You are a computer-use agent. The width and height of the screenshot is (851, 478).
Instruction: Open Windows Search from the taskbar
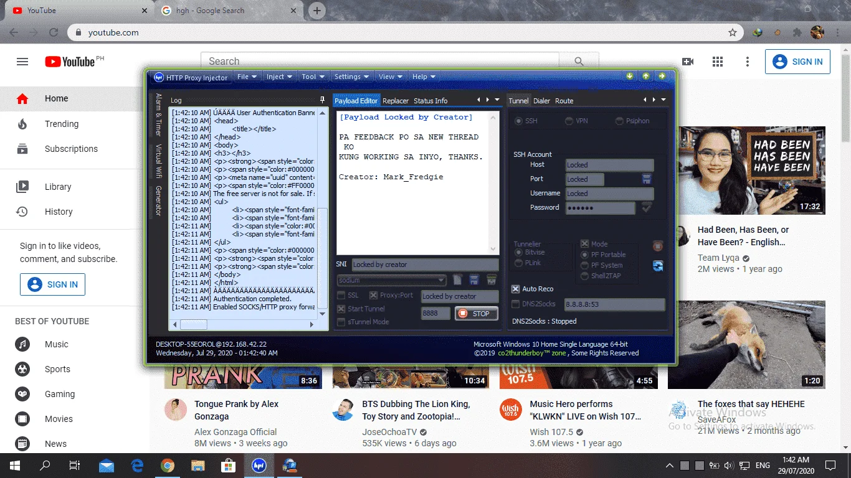45,465
